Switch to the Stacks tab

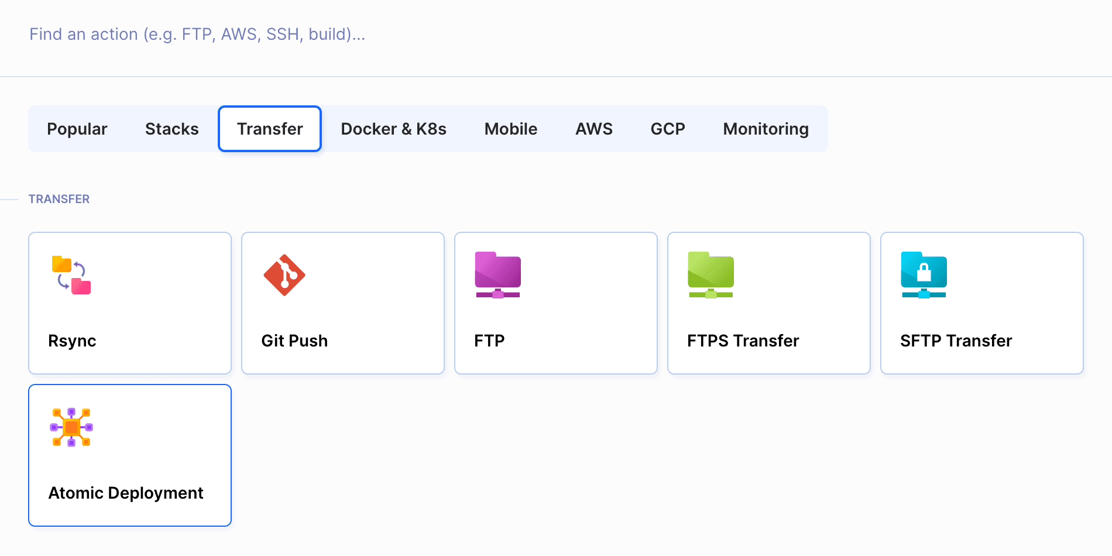(x=172, y=129)
